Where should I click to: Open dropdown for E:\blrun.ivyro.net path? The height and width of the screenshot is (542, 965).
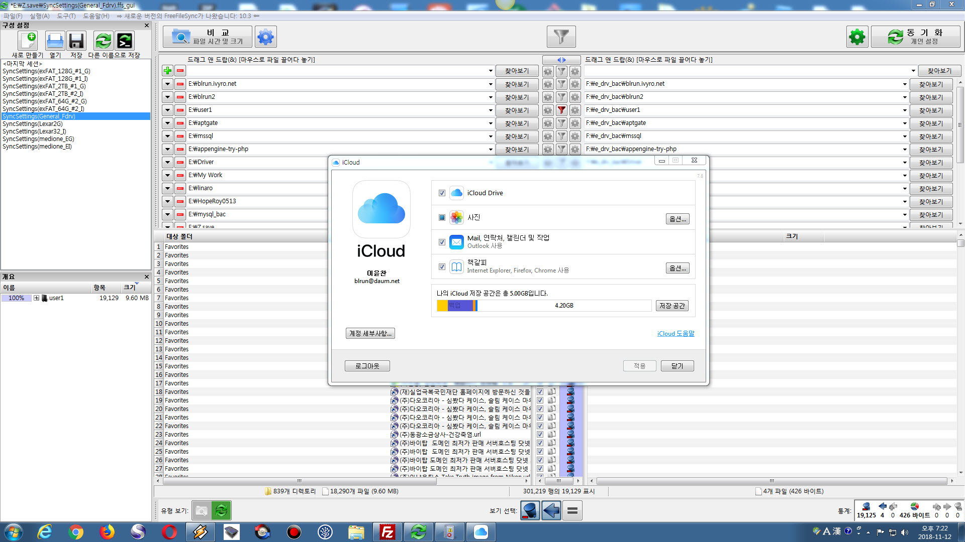tap(491, 84)
